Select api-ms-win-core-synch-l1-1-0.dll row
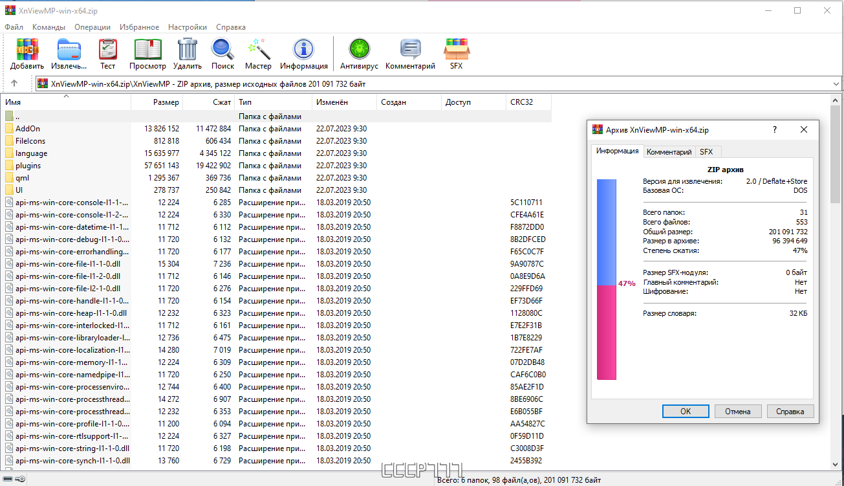 point(276,461)
